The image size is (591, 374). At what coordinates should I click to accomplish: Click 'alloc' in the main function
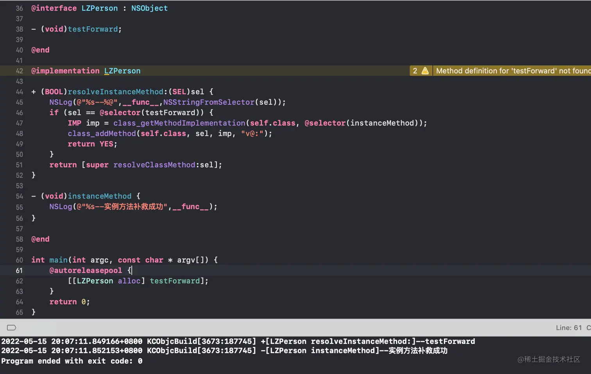point(129,281)
